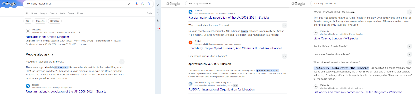This screenshot has width=415, height=94.
Task: Click Wikipedia favicon above city nicknames link
Action: click(x=316, y=87)
